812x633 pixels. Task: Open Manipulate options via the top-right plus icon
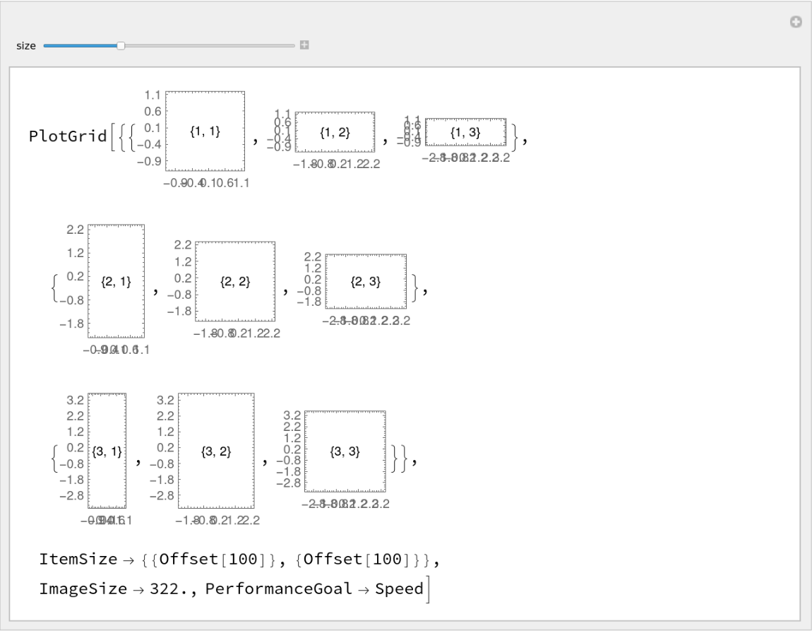pyautogui.click(x=796, y=22)
